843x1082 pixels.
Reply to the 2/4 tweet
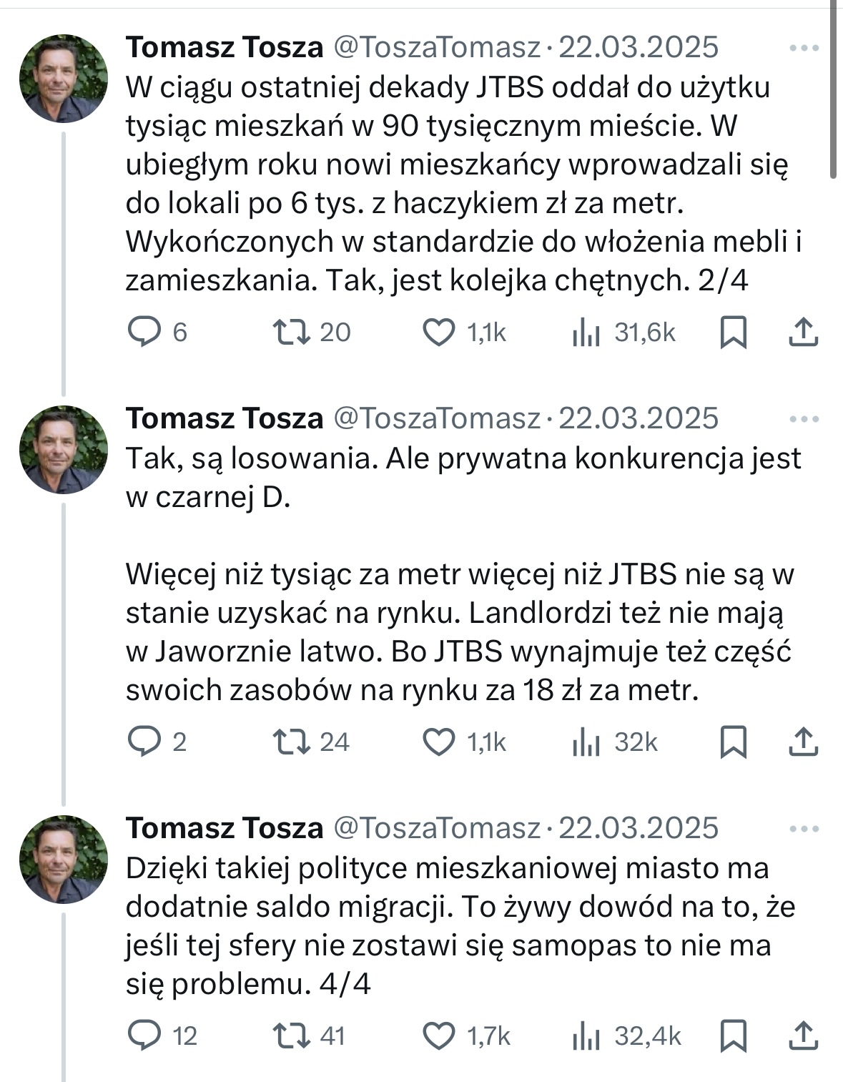click(x=144, y=332)
